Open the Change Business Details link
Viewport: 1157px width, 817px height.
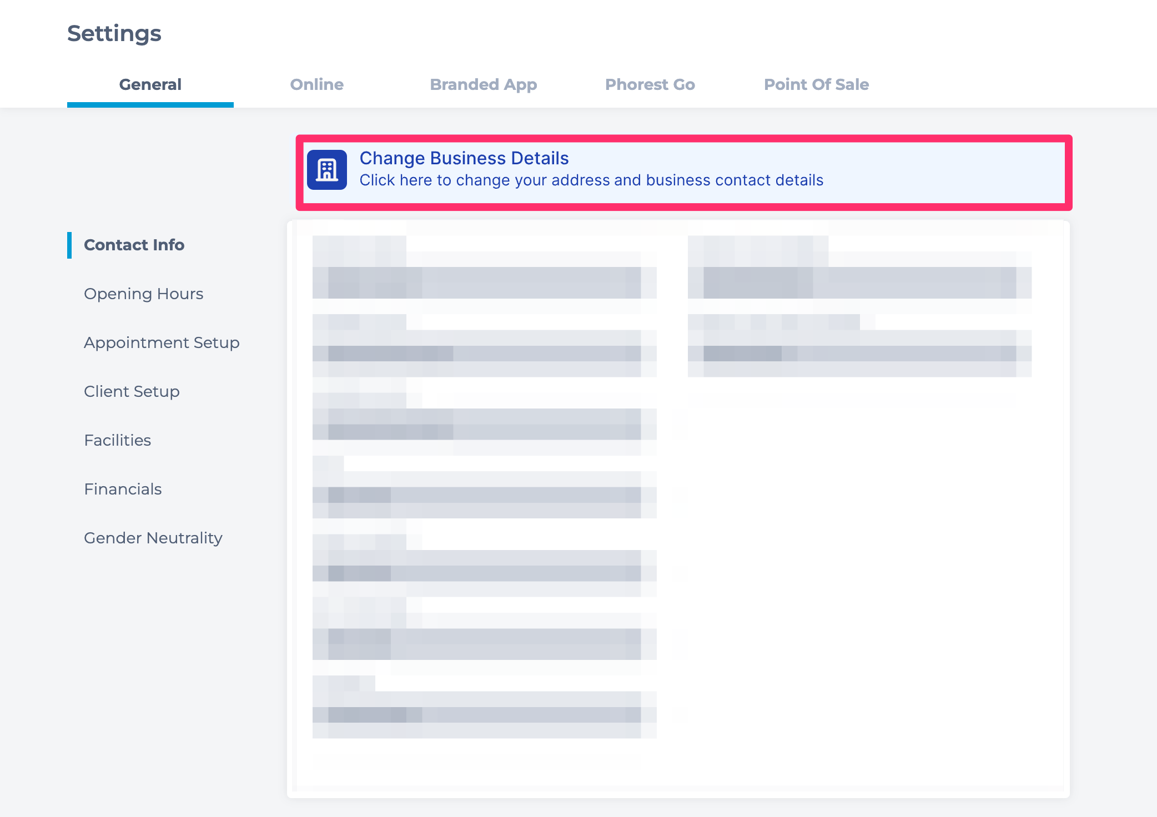[x=464, y=158]
